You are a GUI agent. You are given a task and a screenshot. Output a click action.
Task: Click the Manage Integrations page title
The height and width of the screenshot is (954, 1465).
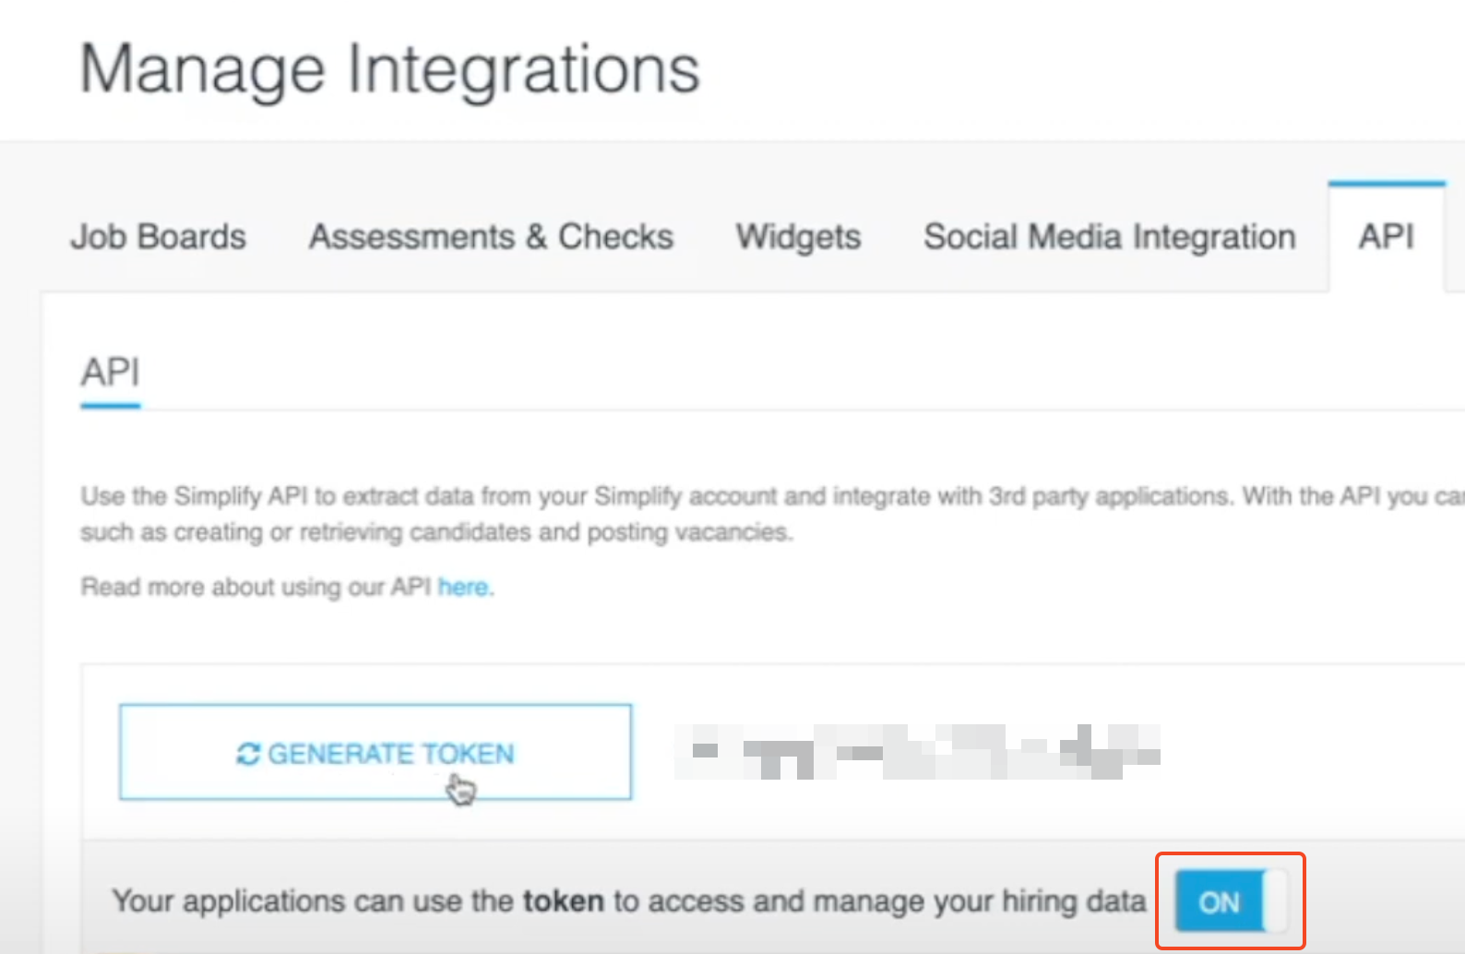(x=389, y=69)
